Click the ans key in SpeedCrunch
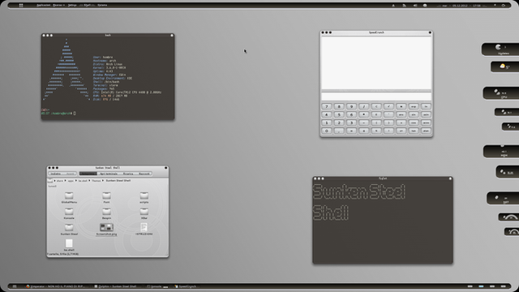 coord(401,114)
